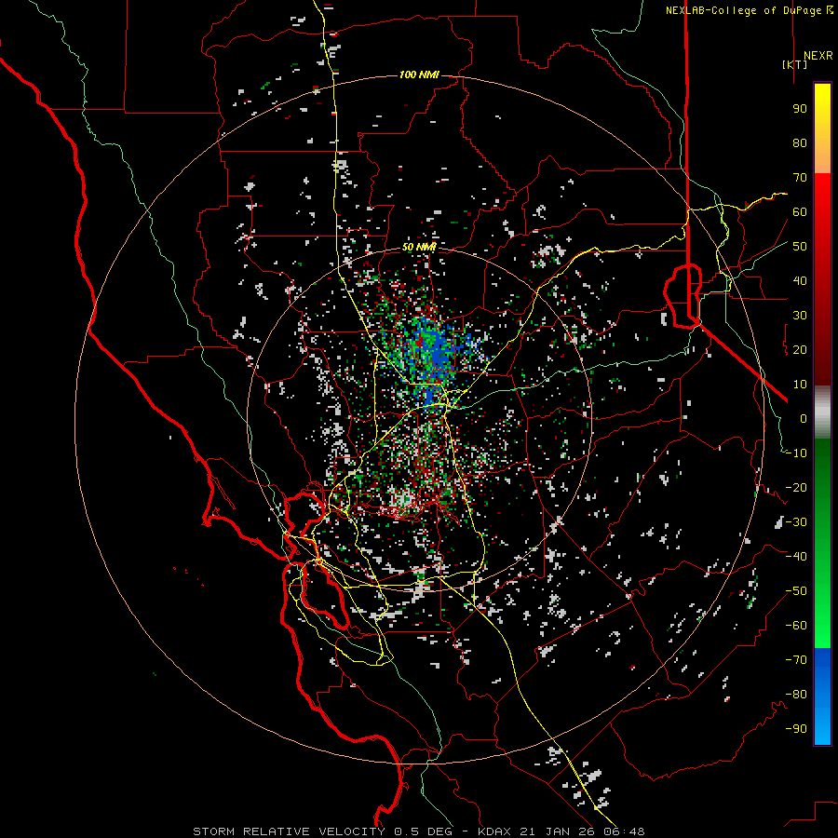The width and height of the screenshot is (838, 838).
Task: Click the positive 30 scale value
Action: (800, 316)
